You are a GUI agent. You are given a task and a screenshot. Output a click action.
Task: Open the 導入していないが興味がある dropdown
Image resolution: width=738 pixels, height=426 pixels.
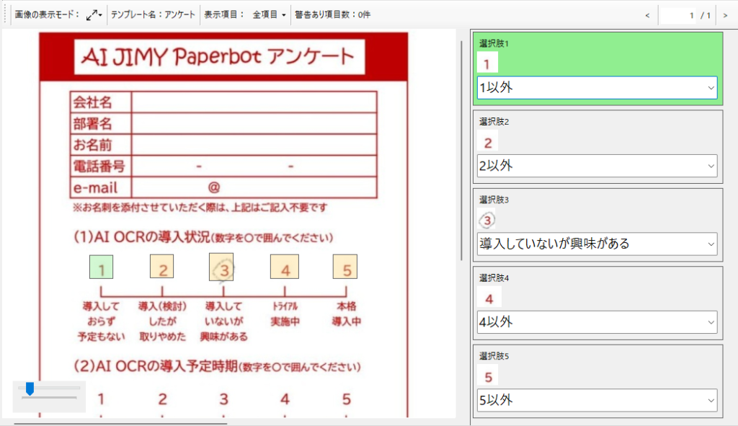tap(597, 244)
